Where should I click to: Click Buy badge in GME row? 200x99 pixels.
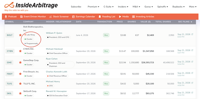[x=106, y=63]
